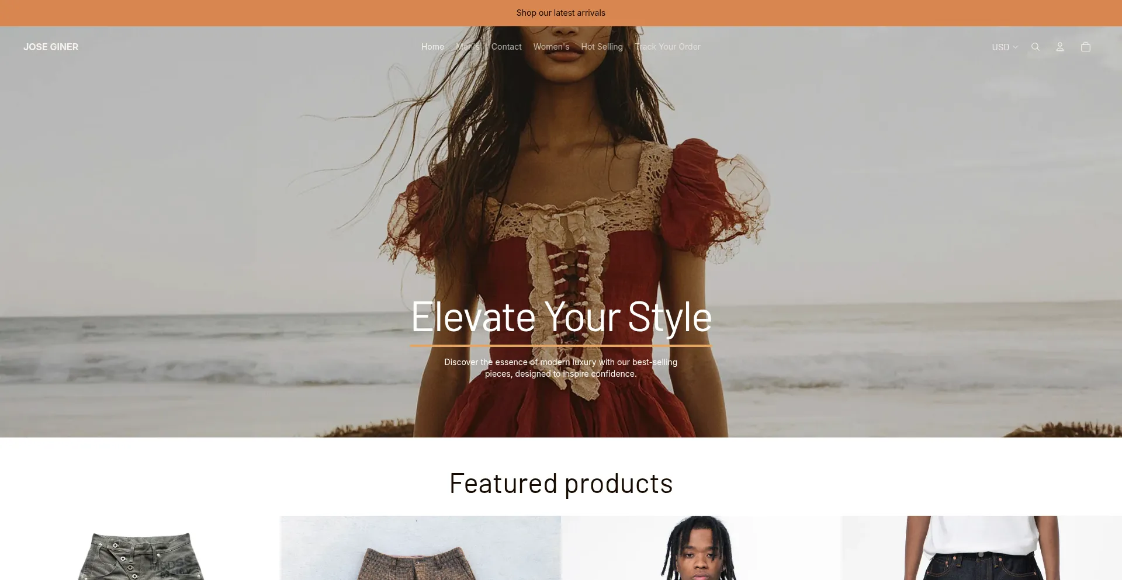Click the Elevate Your Style heading

click(x=561, y=318)
